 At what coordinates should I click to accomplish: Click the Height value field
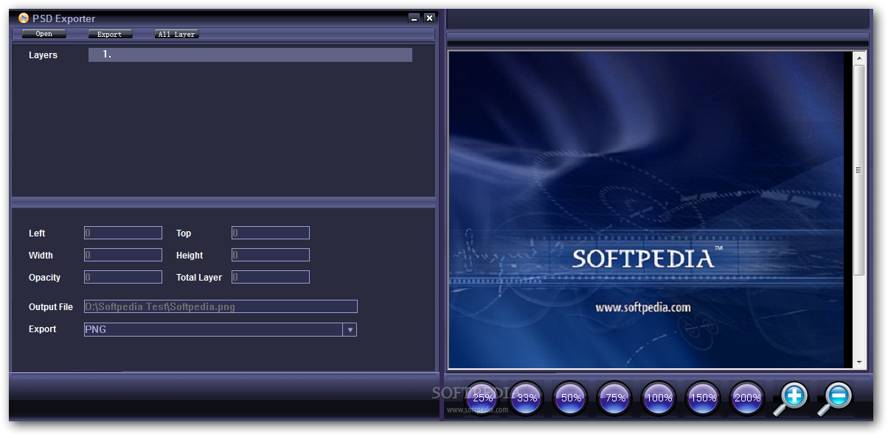click(x=271, y=255)
